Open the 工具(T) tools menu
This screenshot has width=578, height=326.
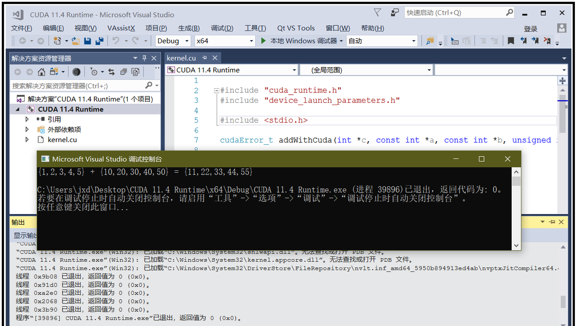coord(255,28)
